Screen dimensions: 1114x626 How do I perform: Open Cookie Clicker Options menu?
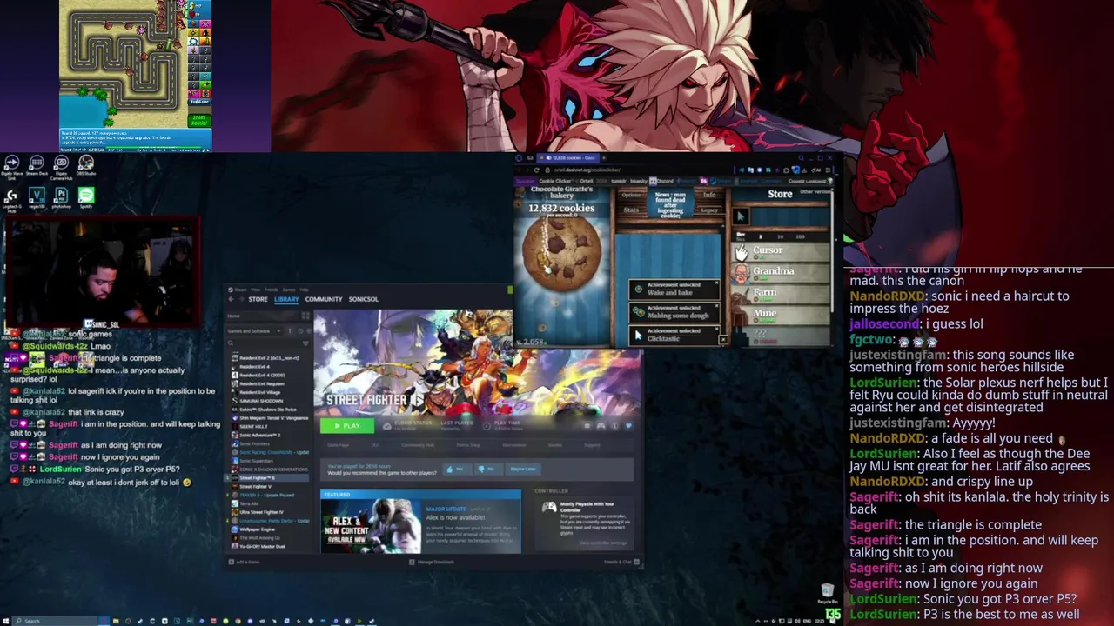coord(632,195)
